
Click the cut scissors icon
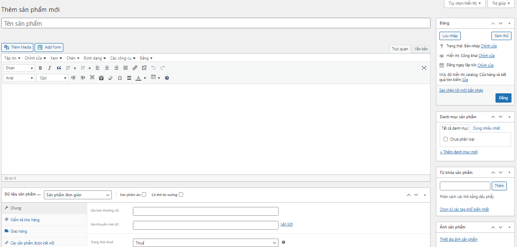[92, 78]
